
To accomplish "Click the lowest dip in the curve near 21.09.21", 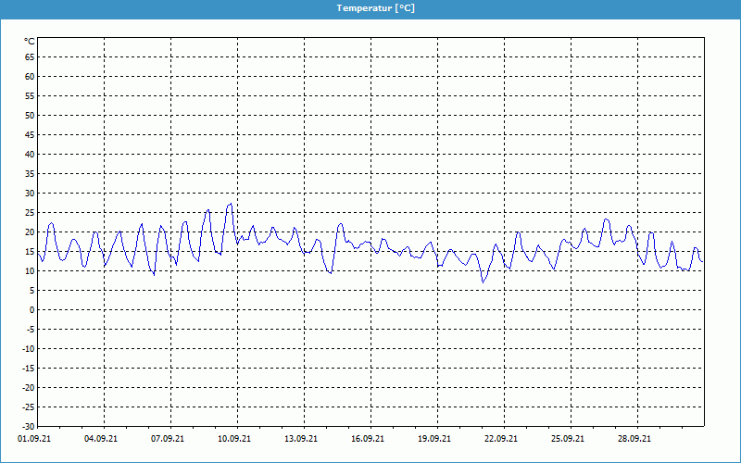I will pyautogui.click(x=483, y=282).
